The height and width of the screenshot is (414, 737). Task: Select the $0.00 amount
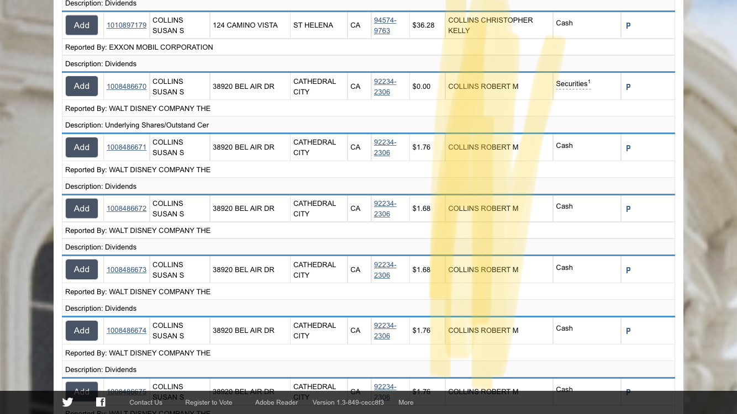tap(422, 87)
